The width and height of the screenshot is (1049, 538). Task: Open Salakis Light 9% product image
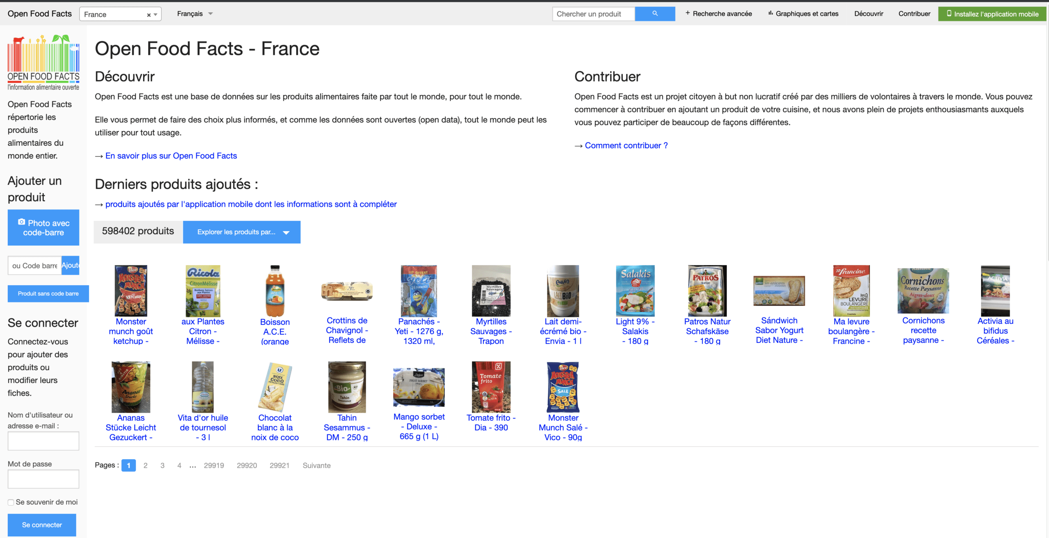pos(635,291)
